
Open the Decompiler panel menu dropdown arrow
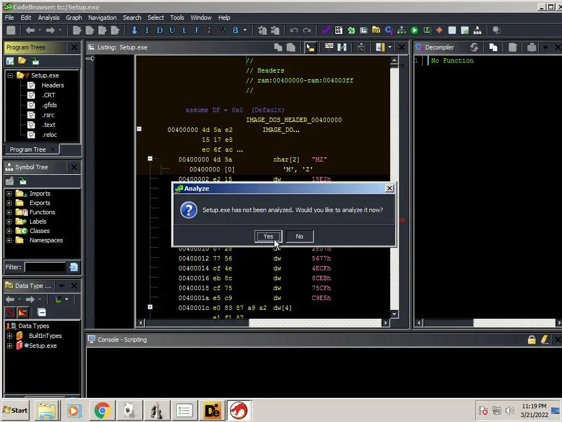(546, 47)
